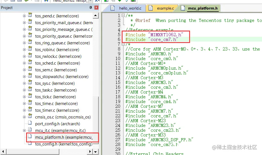Click the tos_time.c file icon
Viewport: 262px width, 155px height.
tap(30, 102)
